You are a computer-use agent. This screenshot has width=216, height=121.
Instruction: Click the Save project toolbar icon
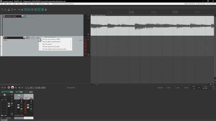pyautogui.click(x=9, y=9)
